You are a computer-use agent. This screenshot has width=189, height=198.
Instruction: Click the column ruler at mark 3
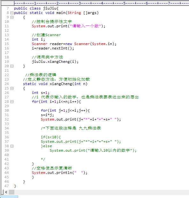[x=80, y=3]
